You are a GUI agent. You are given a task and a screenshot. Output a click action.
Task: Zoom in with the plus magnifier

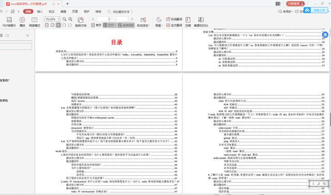point(70,19)
